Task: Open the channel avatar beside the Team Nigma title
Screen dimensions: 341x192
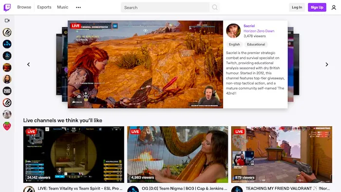Action: pyautogui.click(x=133, y=189)
